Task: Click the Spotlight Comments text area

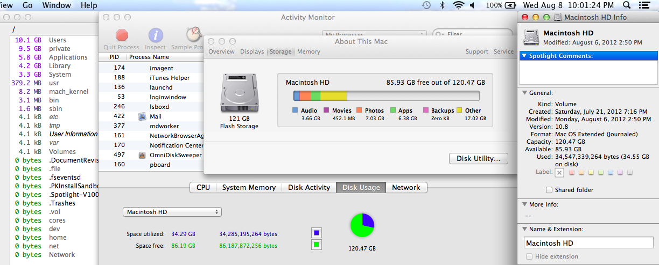Action: click(x=588, y=72)
